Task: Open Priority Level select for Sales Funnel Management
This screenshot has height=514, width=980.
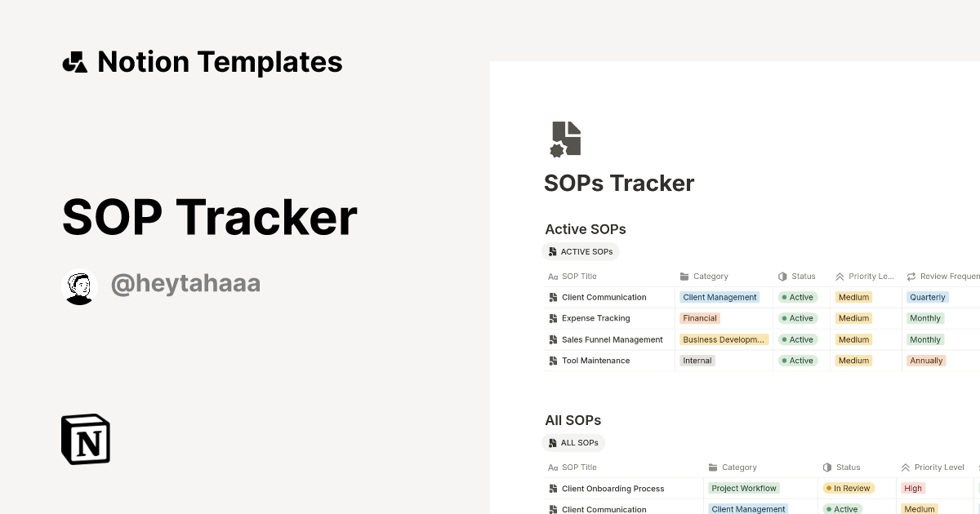Action: point(853,339)
